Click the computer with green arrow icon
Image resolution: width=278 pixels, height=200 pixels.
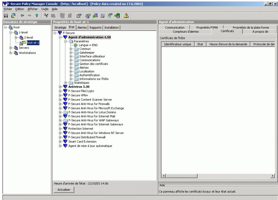[95, 16]
